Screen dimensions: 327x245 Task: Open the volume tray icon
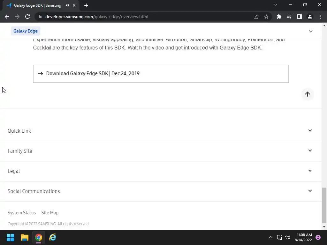[287, 237]
